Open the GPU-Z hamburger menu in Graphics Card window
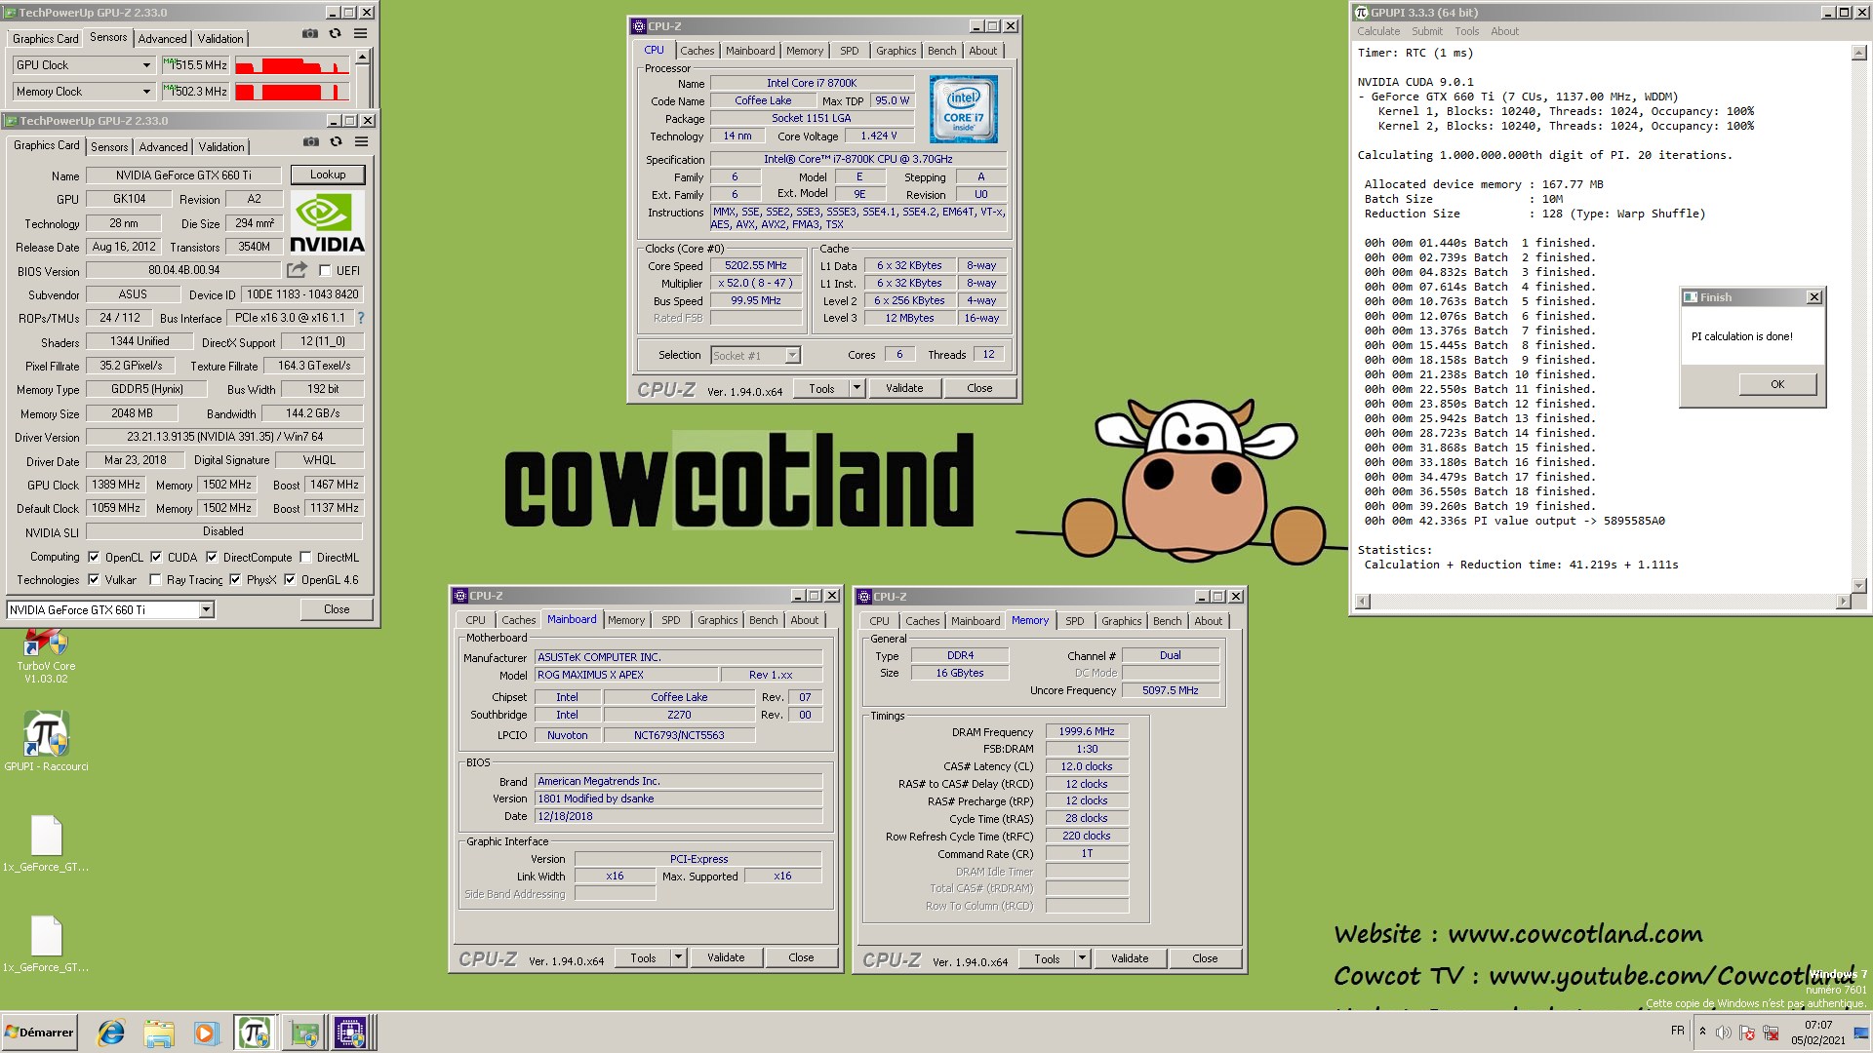This screenshot has height=1053, width=1873. pos(361,141)
